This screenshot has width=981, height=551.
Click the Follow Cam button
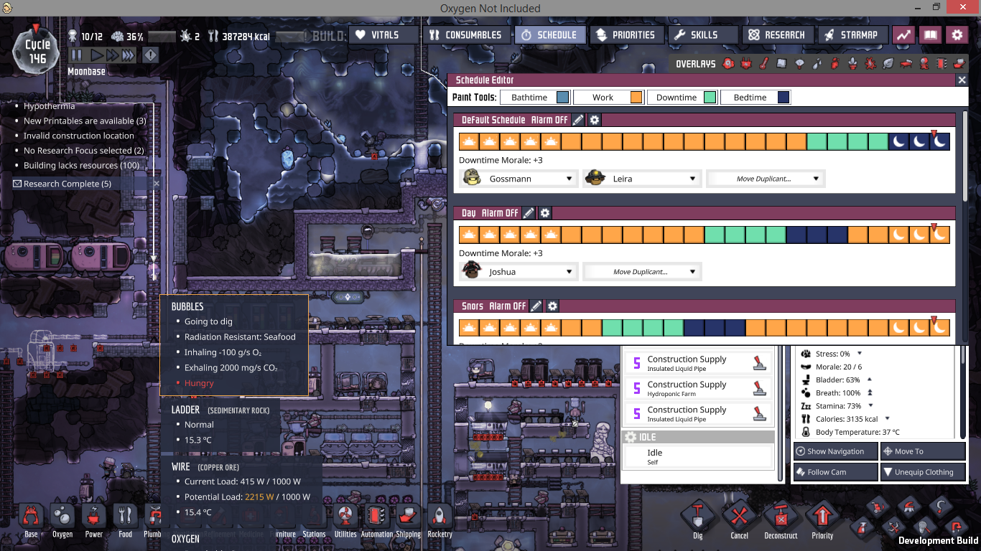click(x=835, y=472)
